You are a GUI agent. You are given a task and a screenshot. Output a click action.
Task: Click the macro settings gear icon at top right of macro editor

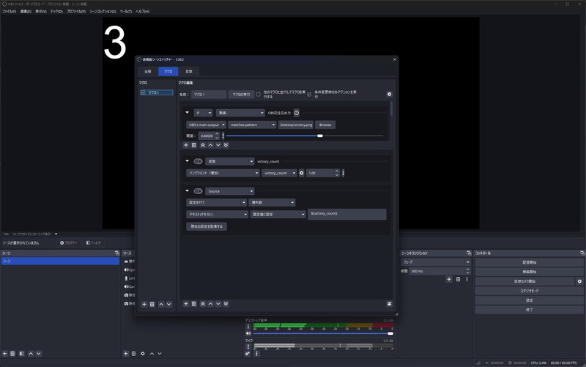click(389, 94)
